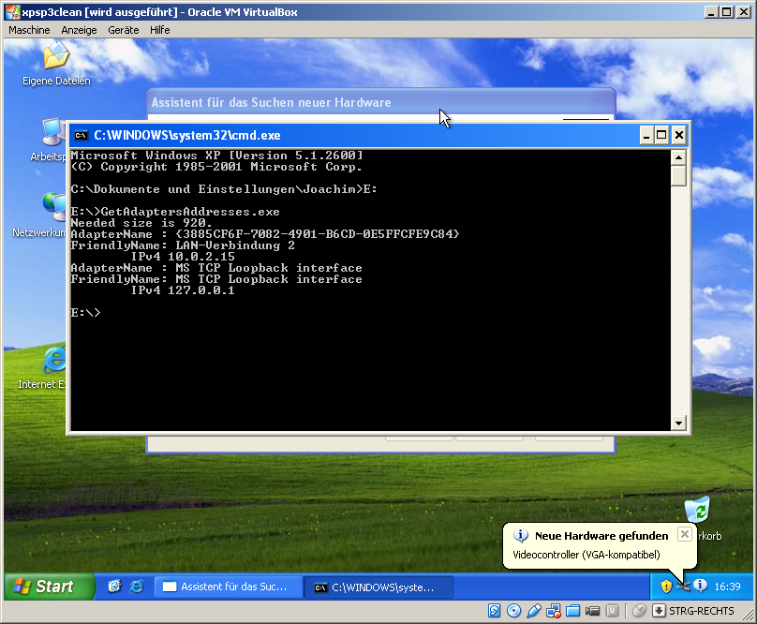Click the Assistent für das Suchen neuer Hardware title bar
This screenshot has width=757, height=624.
click(x=380, y=102)
